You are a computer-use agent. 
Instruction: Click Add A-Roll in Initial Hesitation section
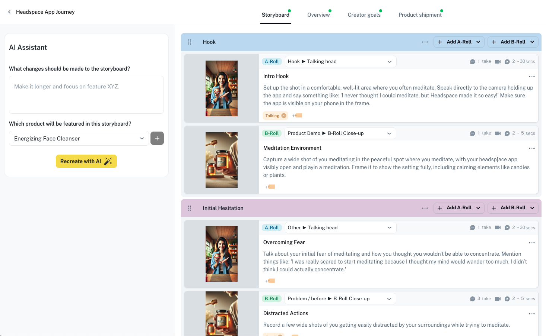pos(459,208)
